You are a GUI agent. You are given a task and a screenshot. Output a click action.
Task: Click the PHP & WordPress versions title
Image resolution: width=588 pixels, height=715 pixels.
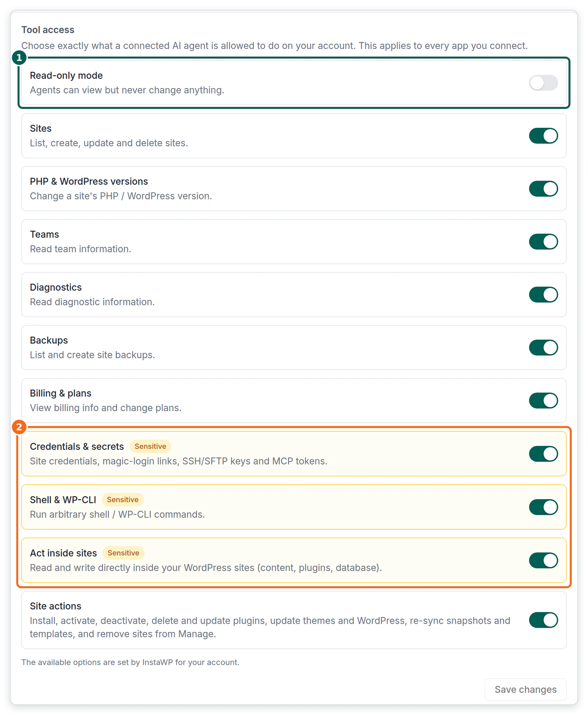point(89,181)
